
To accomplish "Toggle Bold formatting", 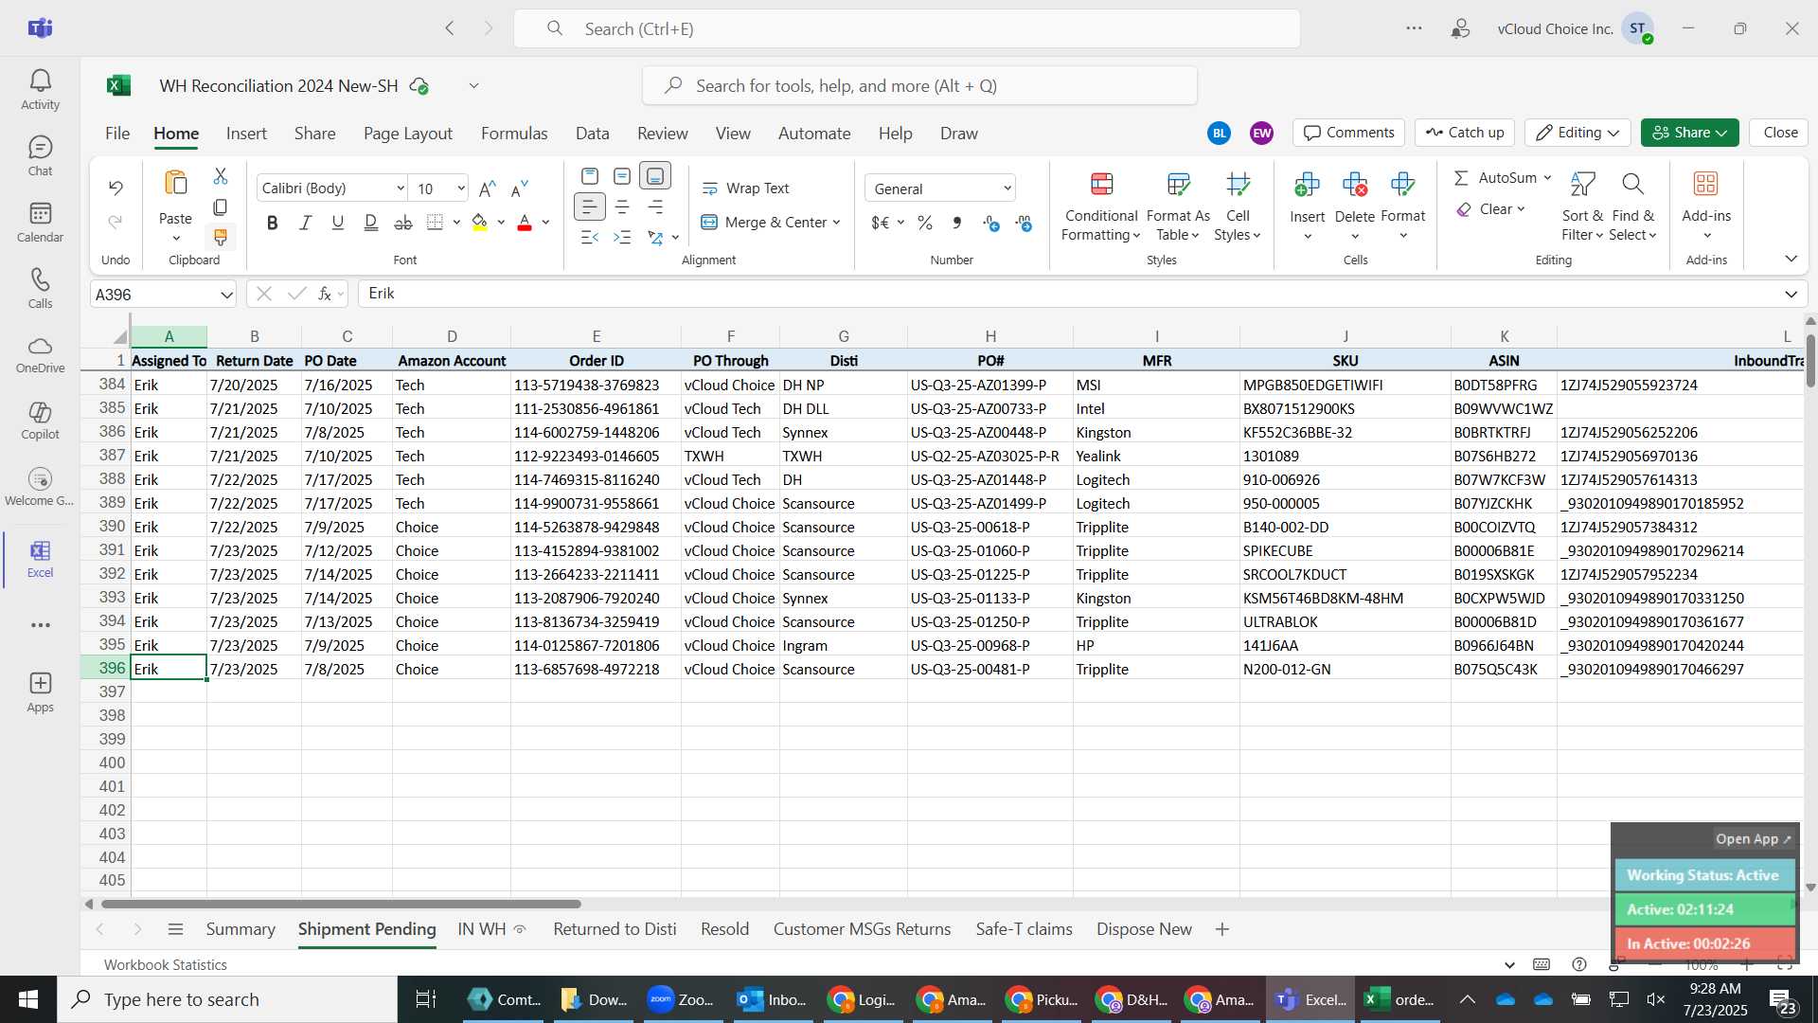I will 273,223.
